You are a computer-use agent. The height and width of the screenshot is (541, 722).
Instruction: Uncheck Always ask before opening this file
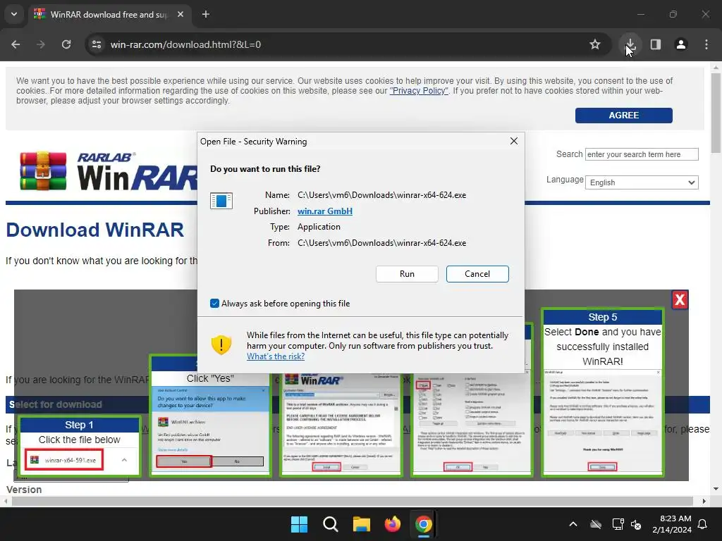[214, 303]
